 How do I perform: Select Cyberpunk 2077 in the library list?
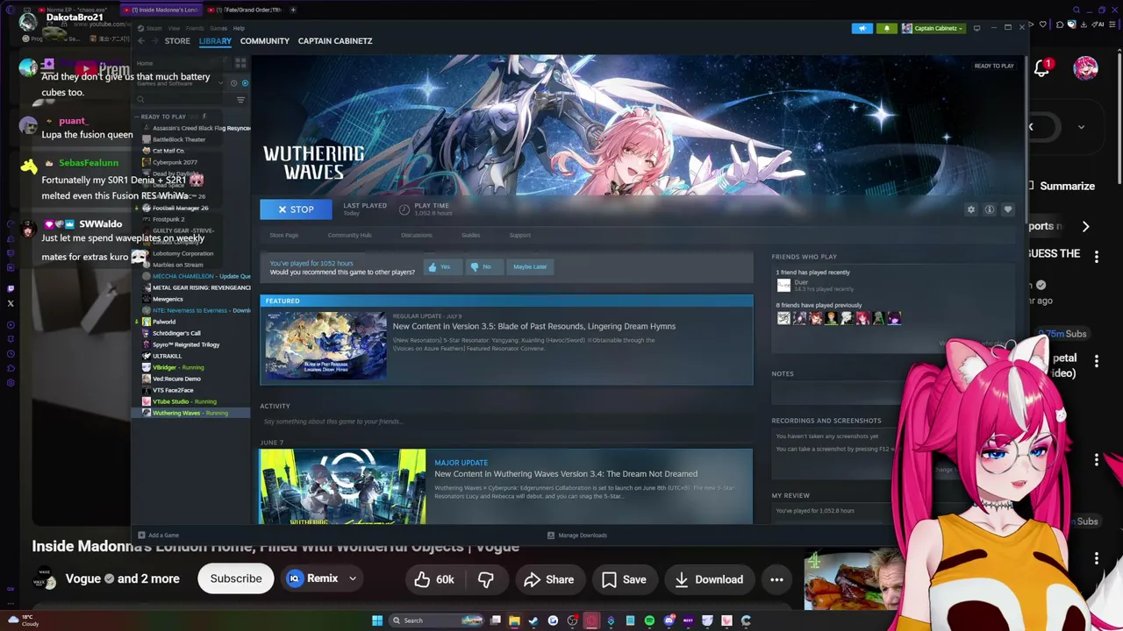pyautogui.click(x=175, y=162)
